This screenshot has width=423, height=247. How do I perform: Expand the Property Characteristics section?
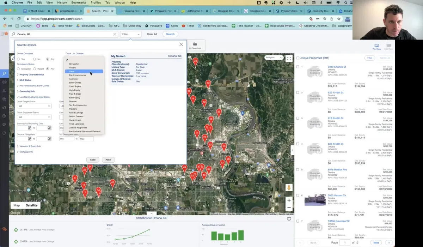click(x=32, y=75)
